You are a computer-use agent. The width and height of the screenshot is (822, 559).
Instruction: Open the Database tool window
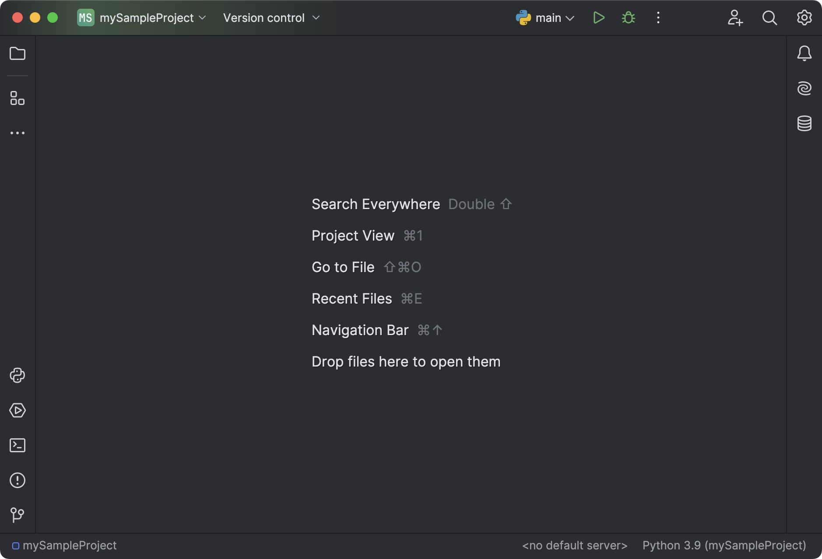[x=805, y=123]
